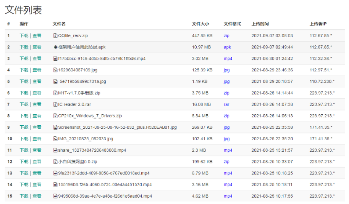The width and height of the screenshot is (349, 204).
Task: Open the zip format link for QQfile_recv.zip
Action: pos(227,36)
